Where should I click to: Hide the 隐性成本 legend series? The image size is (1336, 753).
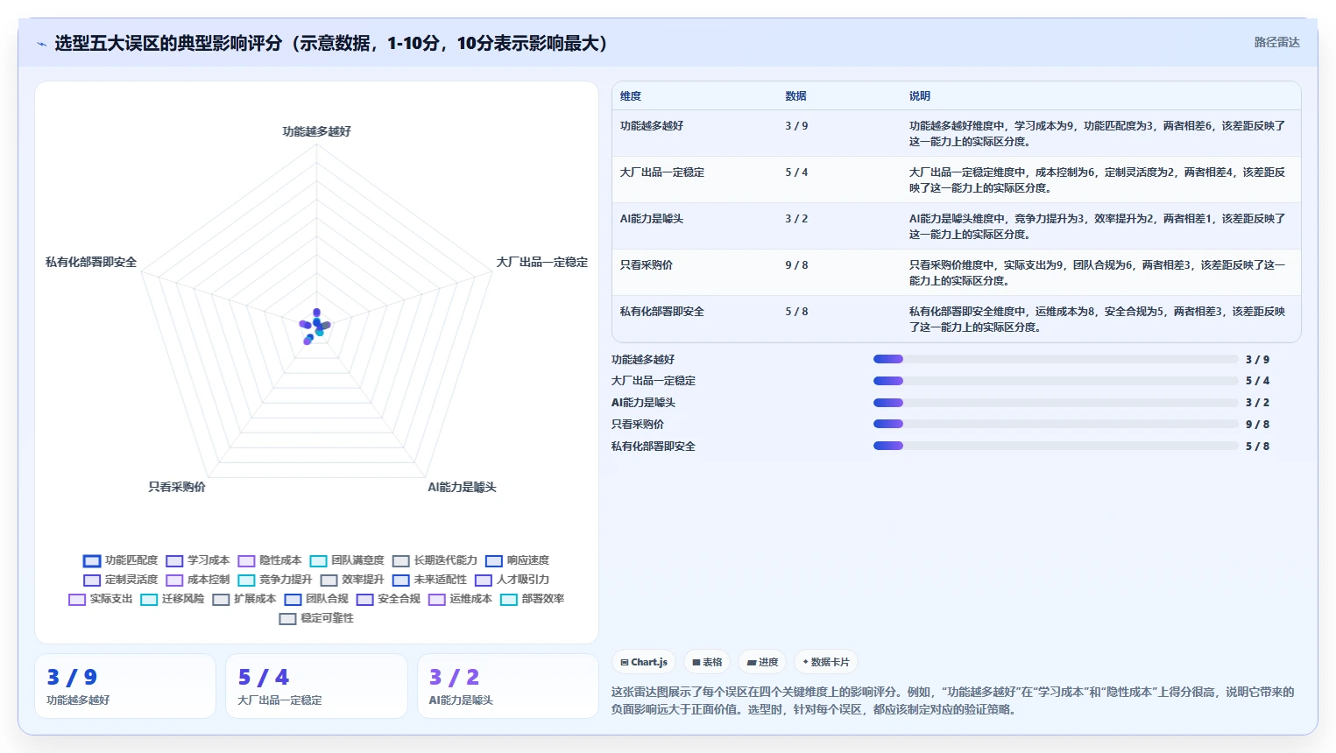click(270, 560)
